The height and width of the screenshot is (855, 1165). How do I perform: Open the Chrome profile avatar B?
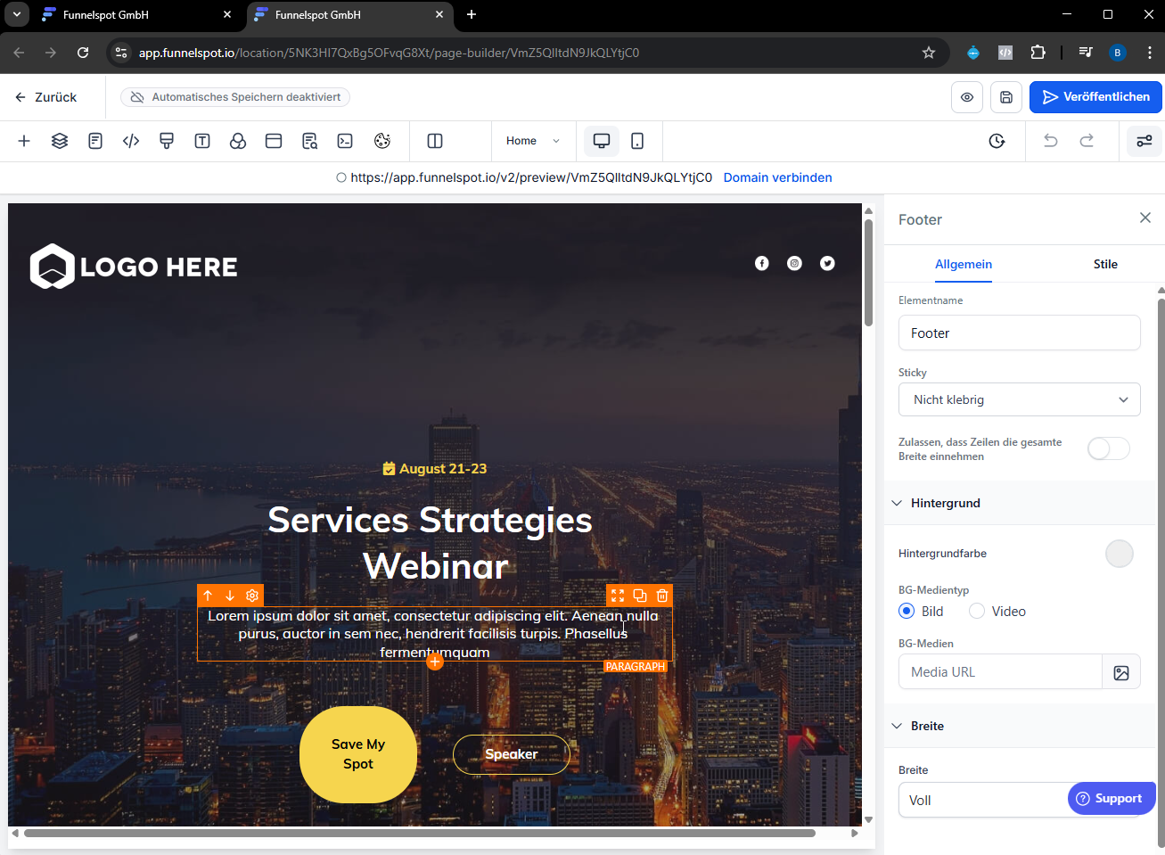click(x=1118, y=53)
